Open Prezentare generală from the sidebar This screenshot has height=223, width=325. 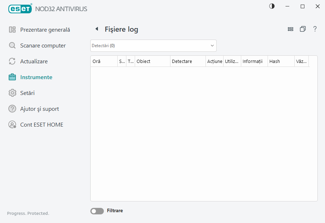[x=45, y=29]
